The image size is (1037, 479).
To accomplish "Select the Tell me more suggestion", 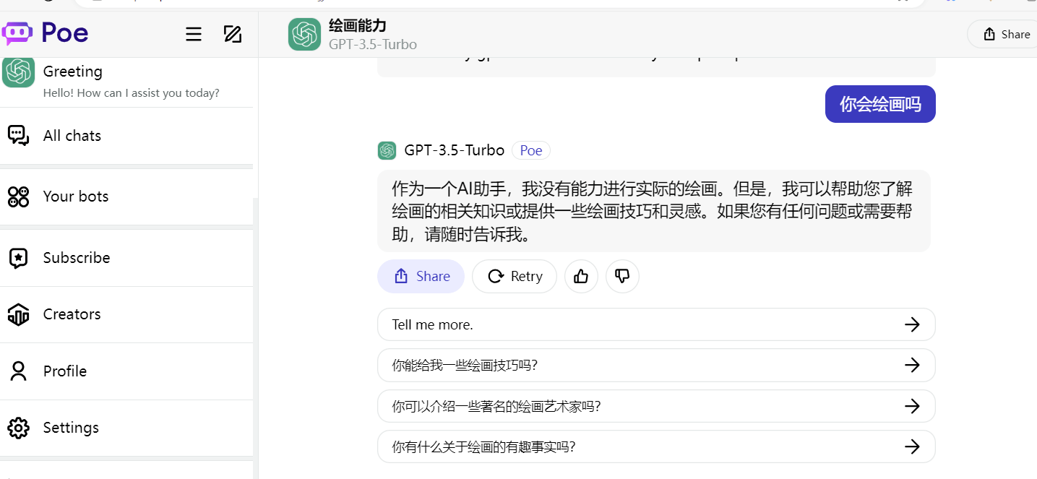I will (x=656, y=324).
